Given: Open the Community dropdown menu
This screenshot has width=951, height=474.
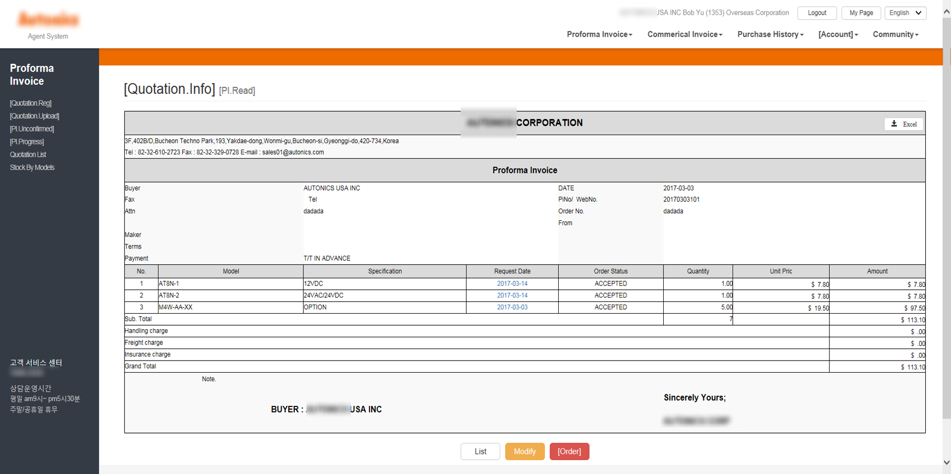Looking at the screenshot, I should tap(895, 34).
